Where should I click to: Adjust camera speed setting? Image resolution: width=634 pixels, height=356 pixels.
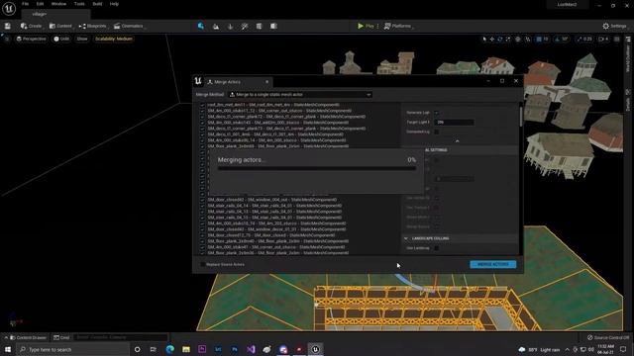[x=603, y=40]
